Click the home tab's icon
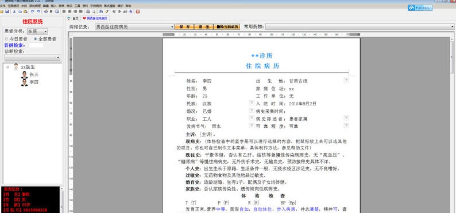The width and height of the screenshot is (456, 213). [x=69, y=18]
